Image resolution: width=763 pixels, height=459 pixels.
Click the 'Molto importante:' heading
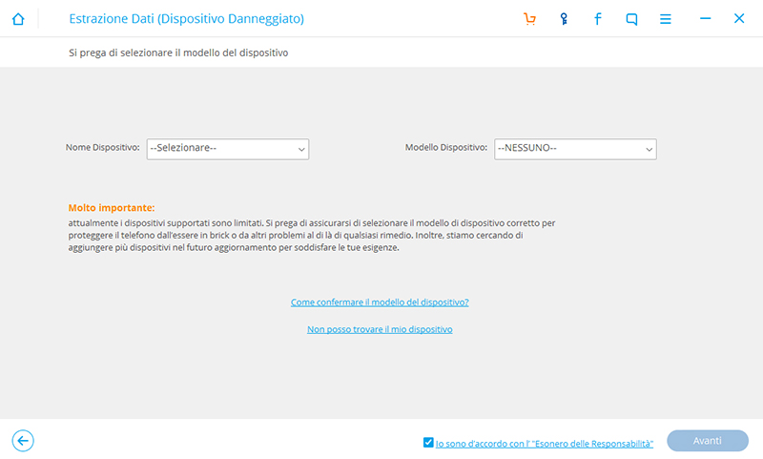(112, 208)
